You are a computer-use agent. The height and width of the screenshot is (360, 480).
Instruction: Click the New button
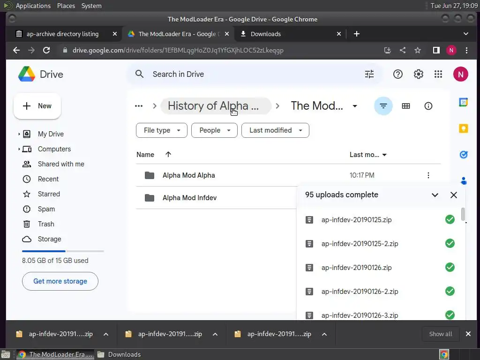37,106
